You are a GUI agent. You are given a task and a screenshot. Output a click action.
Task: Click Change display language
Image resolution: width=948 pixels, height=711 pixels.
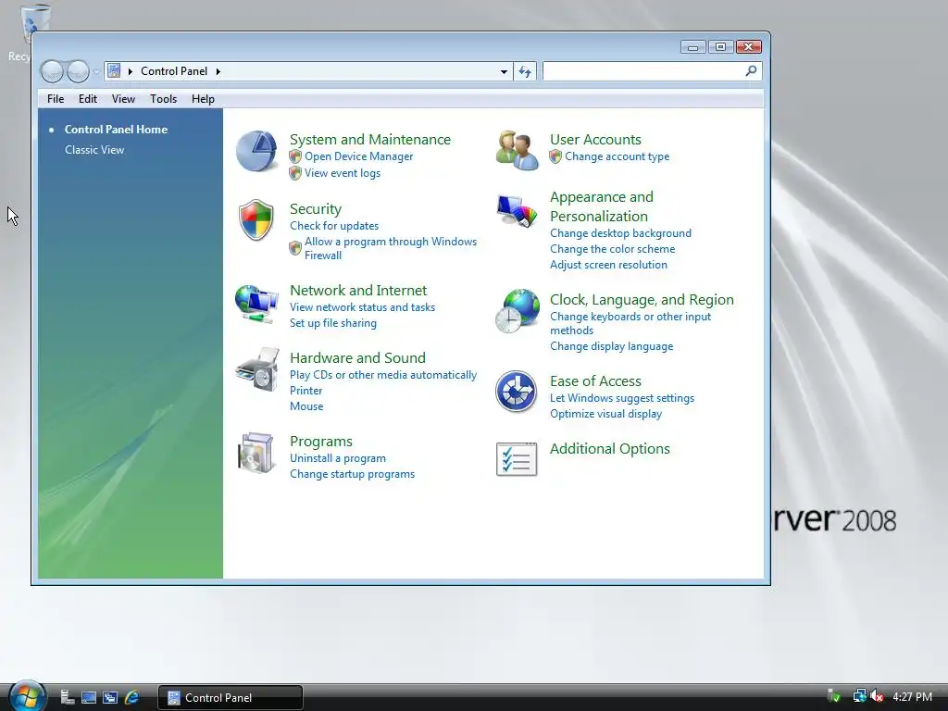coord(611,346)
